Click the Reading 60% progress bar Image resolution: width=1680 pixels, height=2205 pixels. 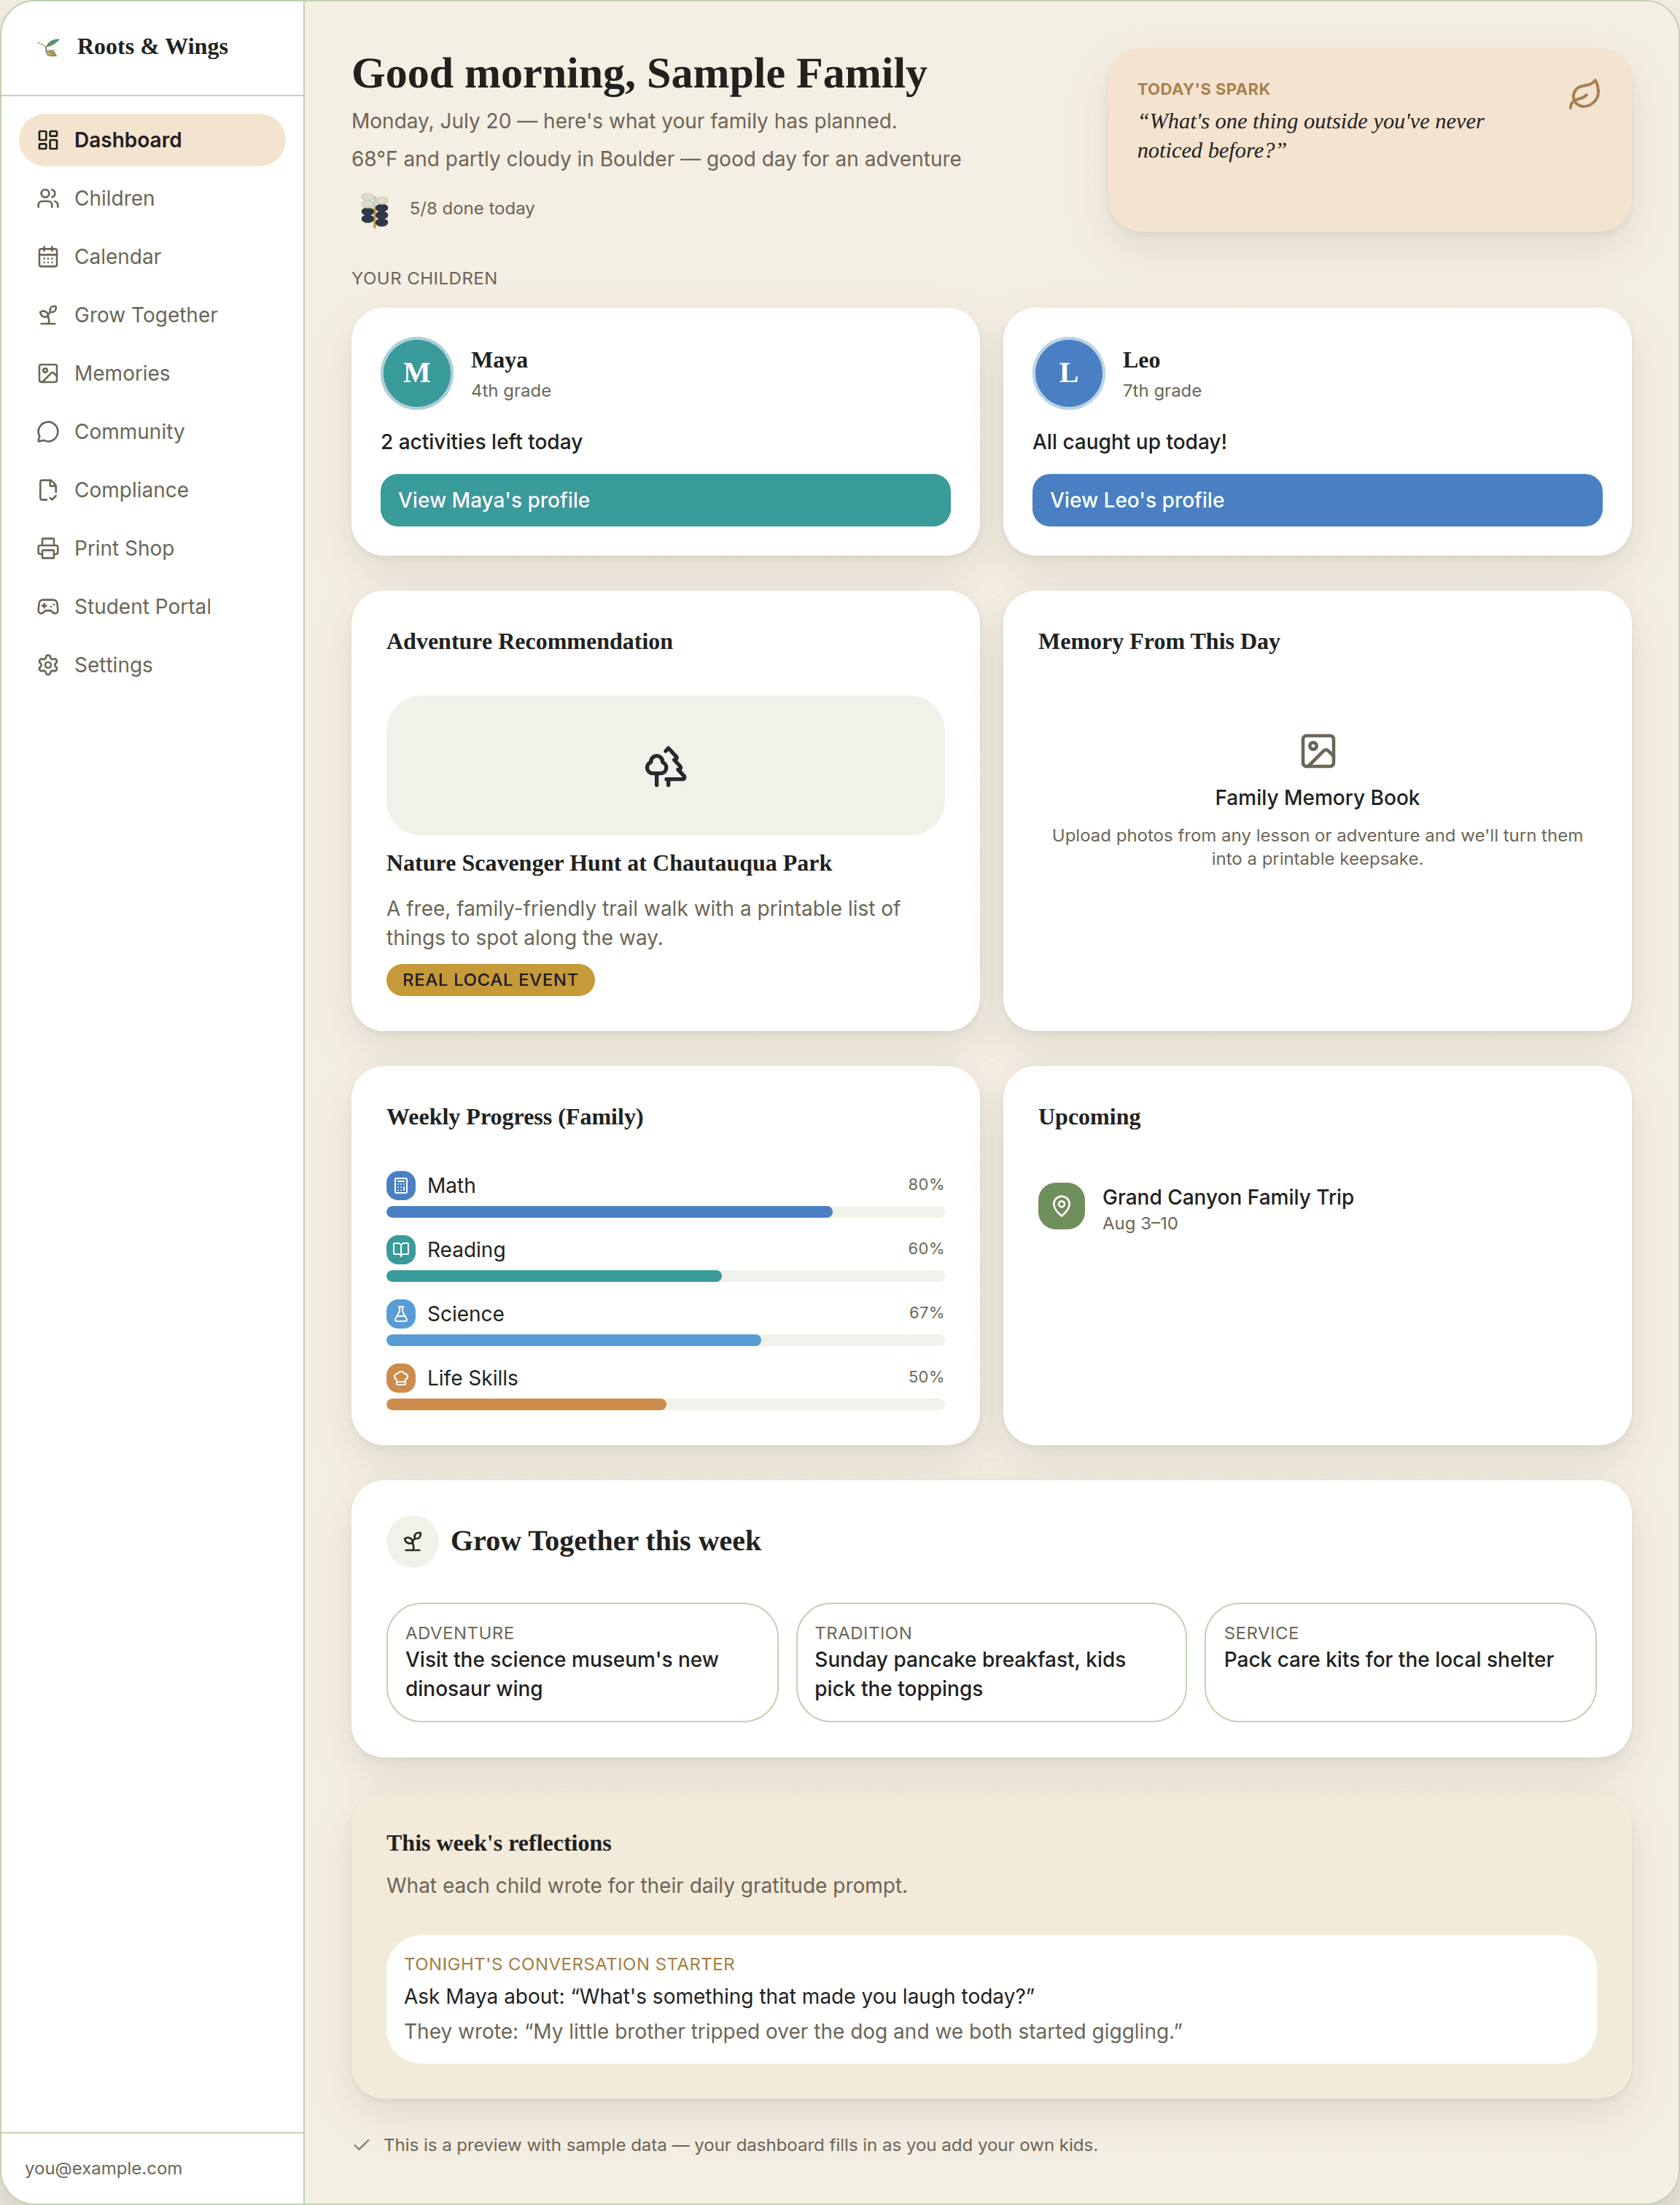click(665, 1276)
